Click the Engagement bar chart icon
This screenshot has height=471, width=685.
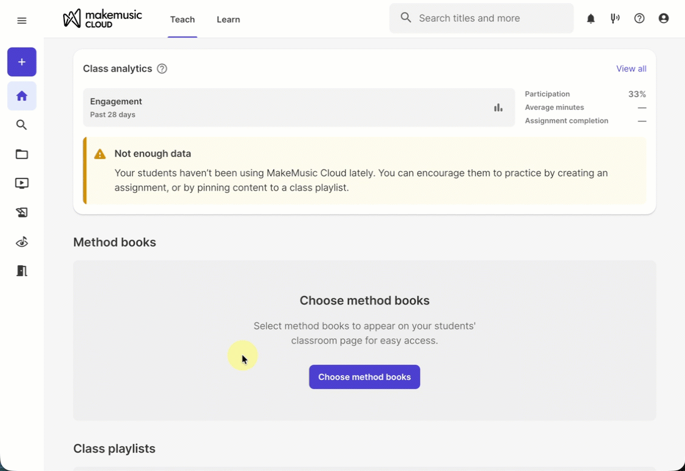coord(498,108)
